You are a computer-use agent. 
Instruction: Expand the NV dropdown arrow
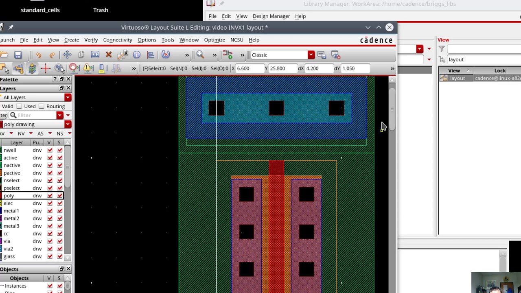(x=31, y=133)
